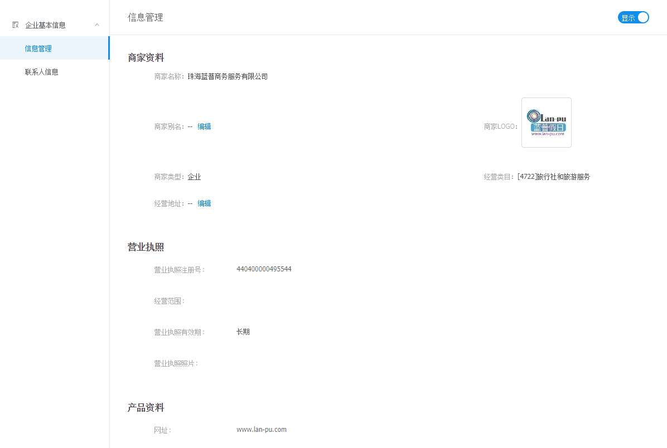Click the 商家名称 label

tap(169, 76)
